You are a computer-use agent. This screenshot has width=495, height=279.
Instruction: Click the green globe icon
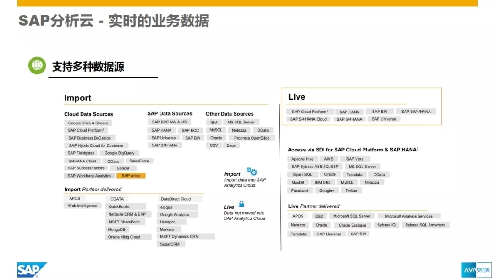37,66
